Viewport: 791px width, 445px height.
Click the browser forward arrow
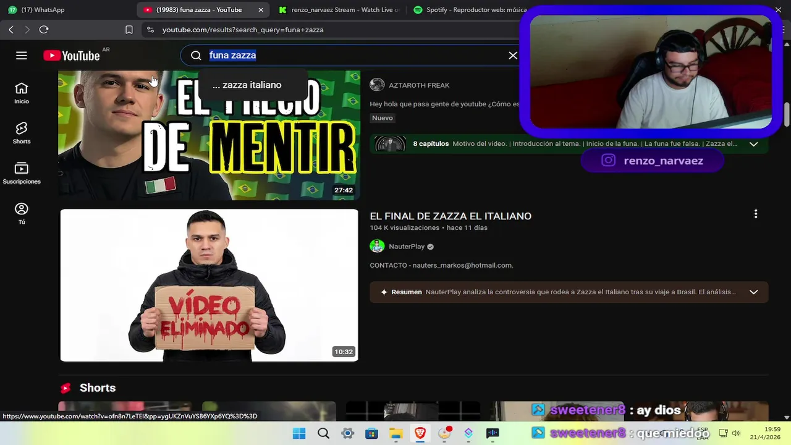tap(27, 30)
